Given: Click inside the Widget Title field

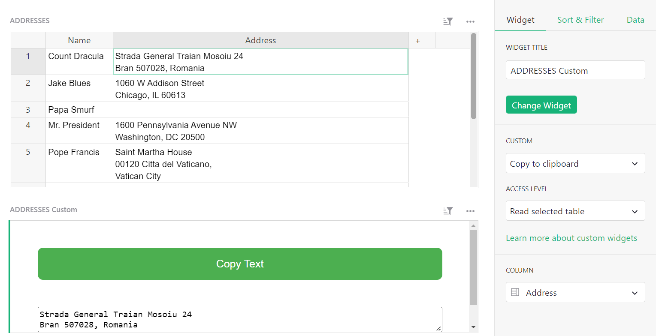Looking at the screenshot, I should click(x=575, y=70).
